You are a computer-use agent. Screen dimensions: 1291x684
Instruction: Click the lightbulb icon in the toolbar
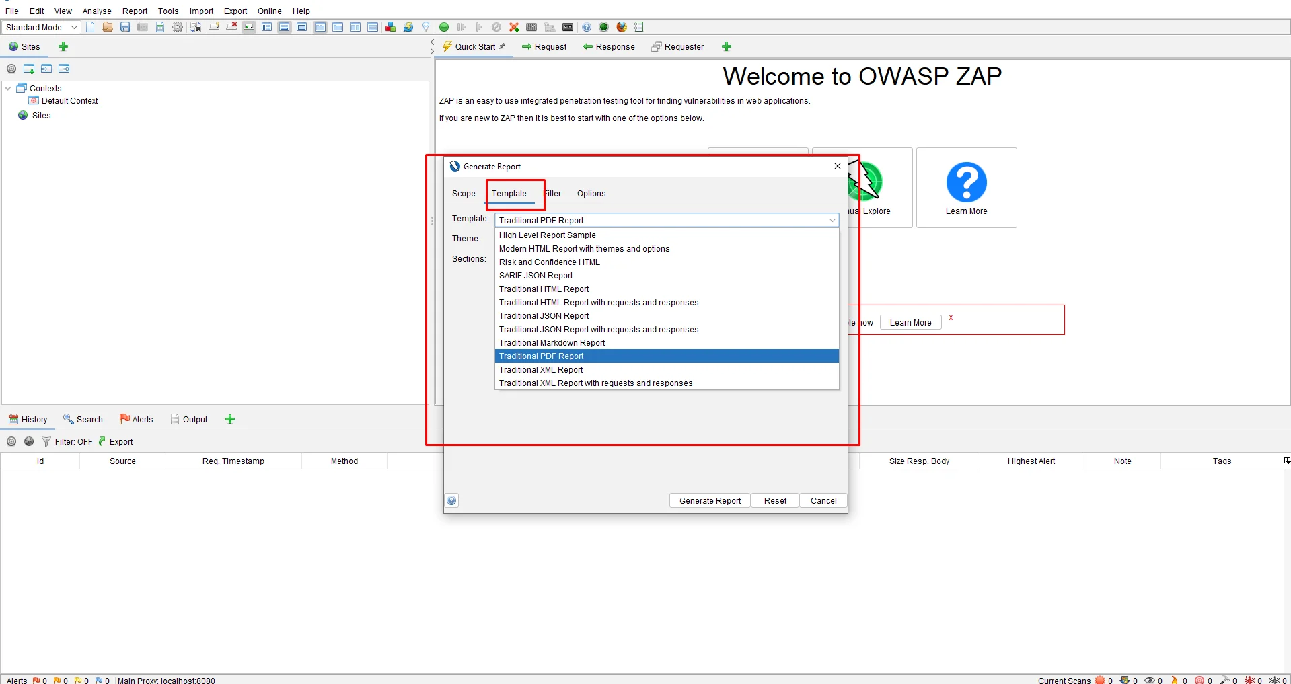(x=426, y=27)
